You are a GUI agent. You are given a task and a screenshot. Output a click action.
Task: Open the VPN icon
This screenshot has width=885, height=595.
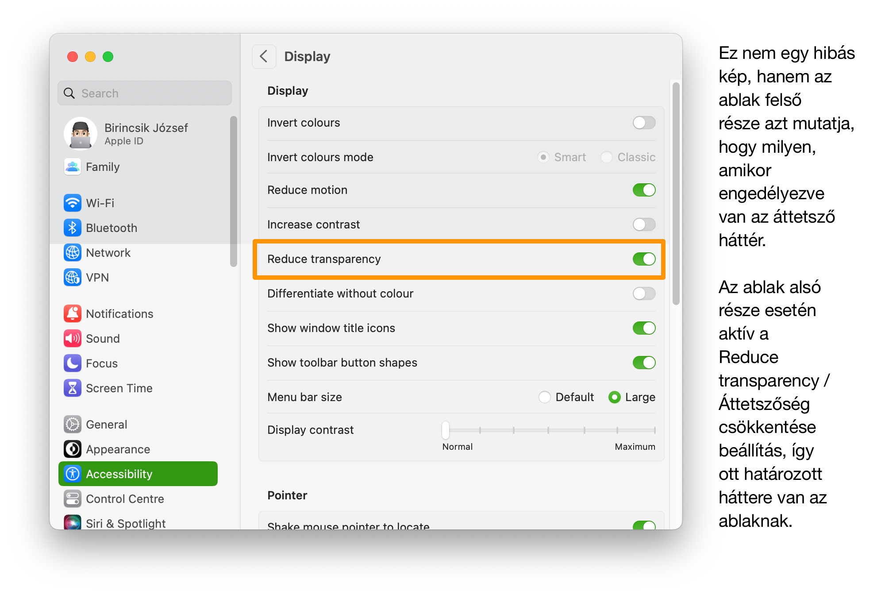[x=73, y=278]
